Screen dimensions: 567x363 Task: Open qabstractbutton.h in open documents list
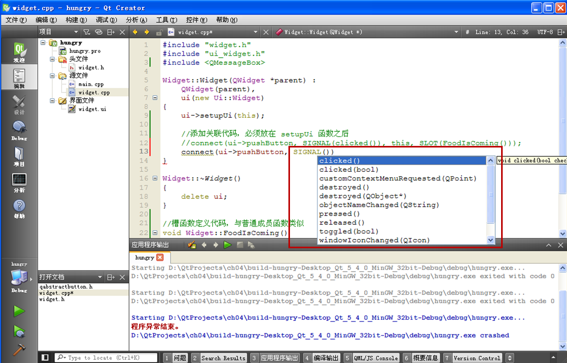pos(66,286)
